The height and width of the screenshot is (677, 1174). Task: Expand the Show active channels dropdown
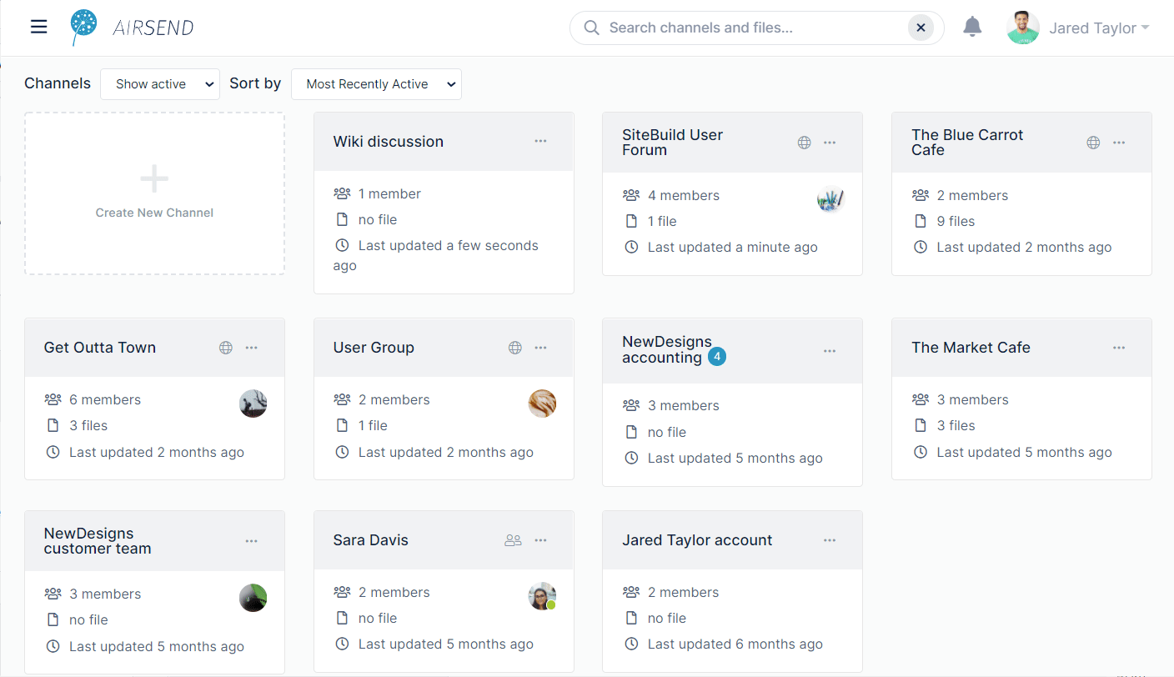pyautogui.click(x=160, y=84)
